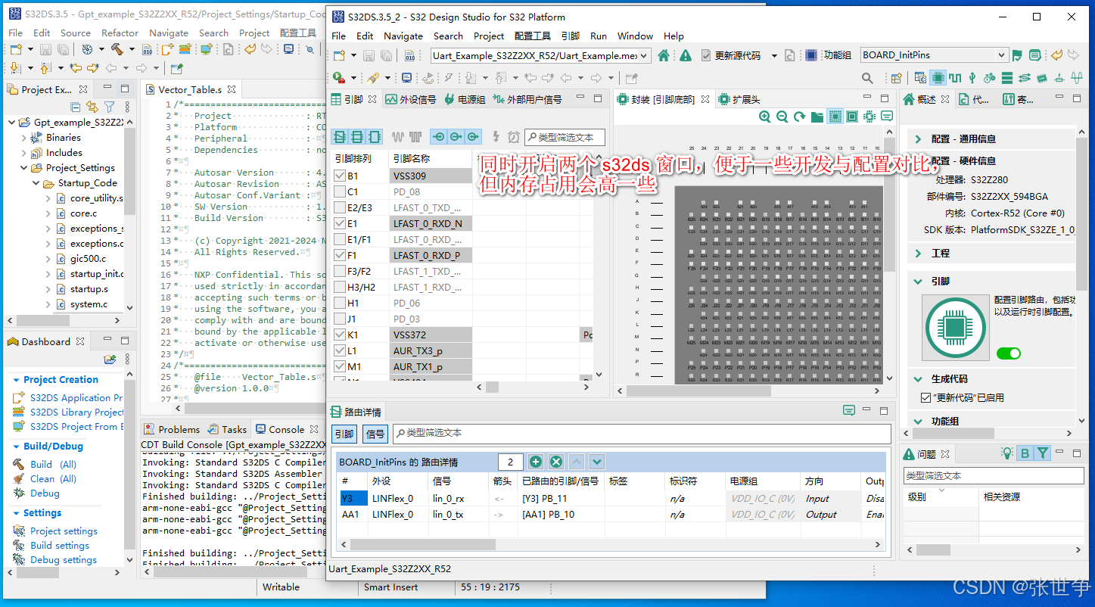The width and height of the screenshot is (1095, 607).
Task: Toggle checkbox for pin B1
Action: (x=340, y=176)
